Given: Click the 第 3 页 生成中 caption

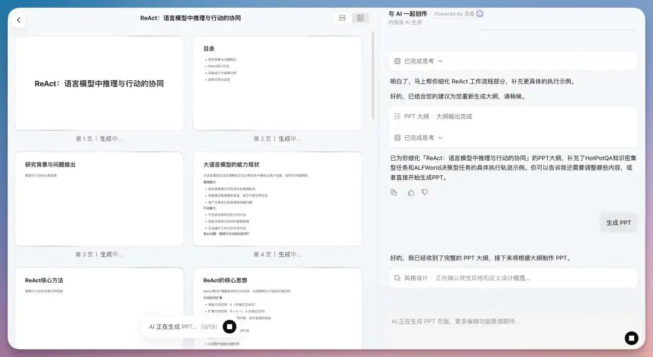Looking at the screenshot, I should click(99, 254).
